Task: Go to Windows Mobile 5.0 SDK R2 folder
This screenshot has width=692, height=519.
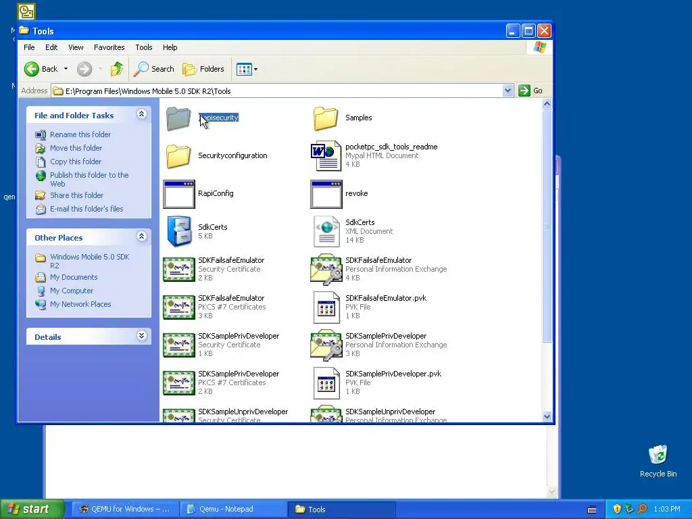Action: tap(90, 261)
